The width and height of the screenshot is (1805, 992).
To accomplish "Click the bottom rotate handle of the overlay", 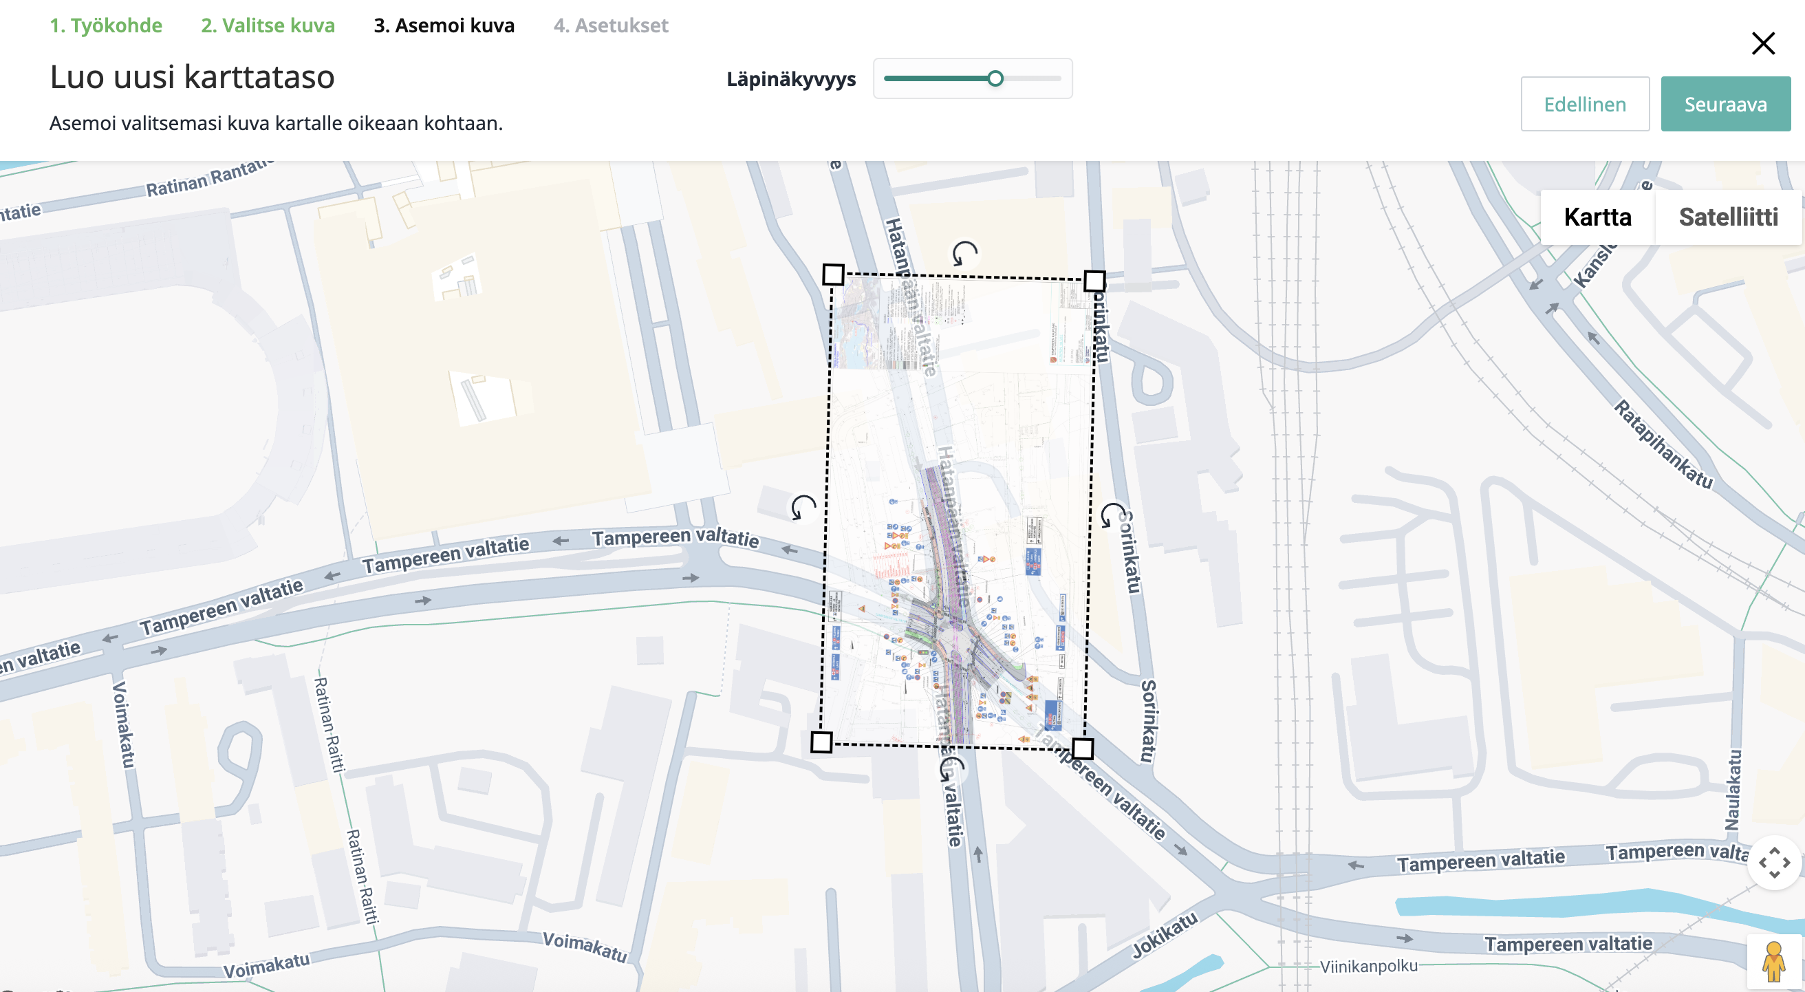I will pos(952,769).
